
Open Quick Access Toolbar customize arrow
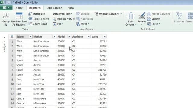pos(8,2)
